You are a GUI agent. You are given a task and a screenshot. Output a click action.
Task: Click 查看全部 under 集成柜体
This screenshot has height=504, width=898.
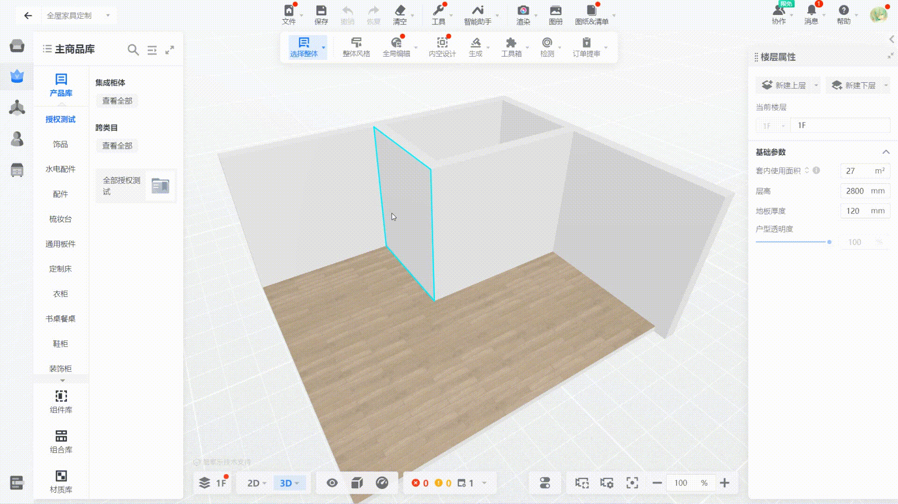(117, 101)
